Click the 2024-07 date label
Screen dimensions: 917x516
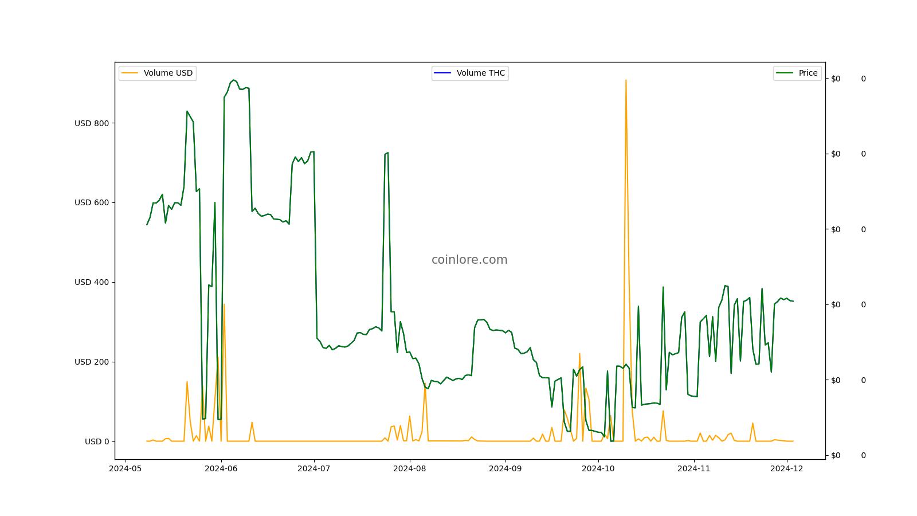[x=313, y=468]
